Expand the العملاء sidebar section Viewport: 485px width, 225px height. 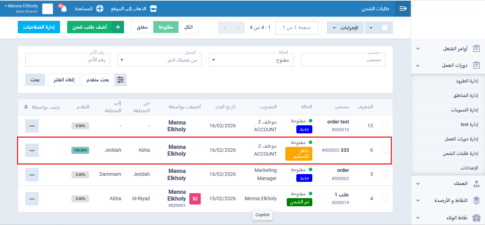(x=448, y=184)
